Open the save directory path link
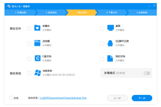This screenshot has height=107, width=161. tap(63, 98)
